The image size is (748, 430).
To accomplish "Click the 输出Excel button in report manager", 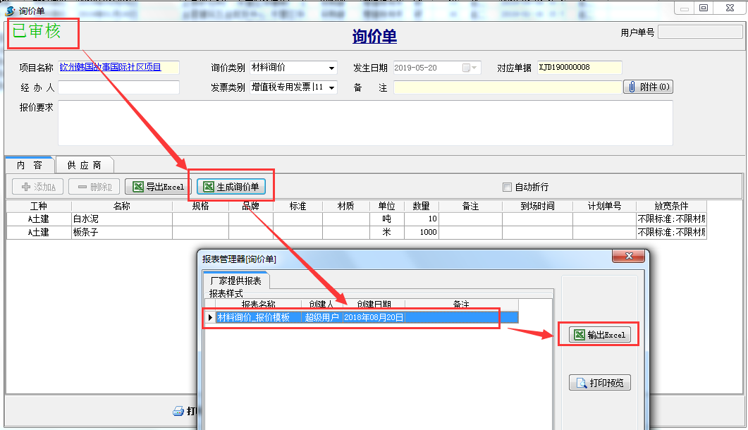I will point(599,335).
